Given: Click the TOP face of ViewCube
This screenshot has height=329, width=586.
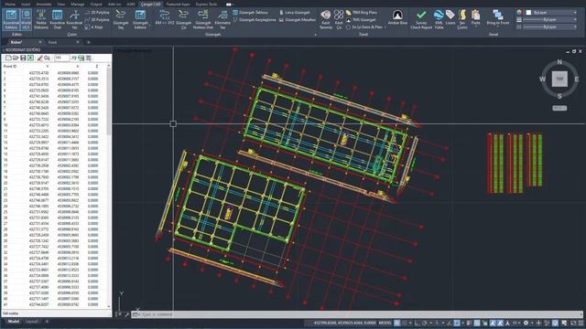Looking at the screenshot, I should click(559, 79).
